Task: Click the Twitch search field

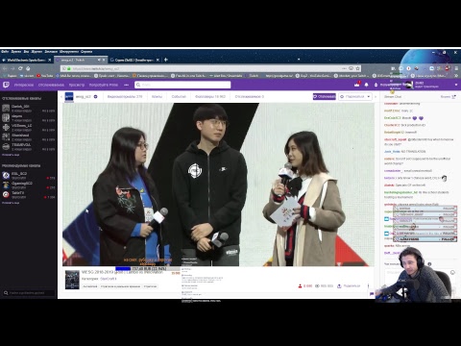Action: pos(182,85)
